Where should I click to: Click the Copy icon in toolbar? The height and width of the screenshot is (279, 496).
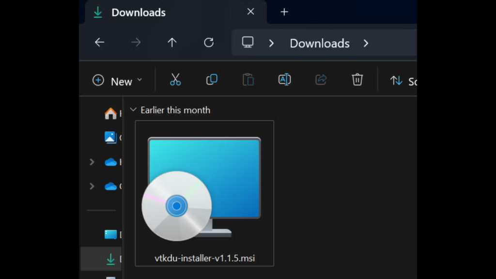(212, 80)
